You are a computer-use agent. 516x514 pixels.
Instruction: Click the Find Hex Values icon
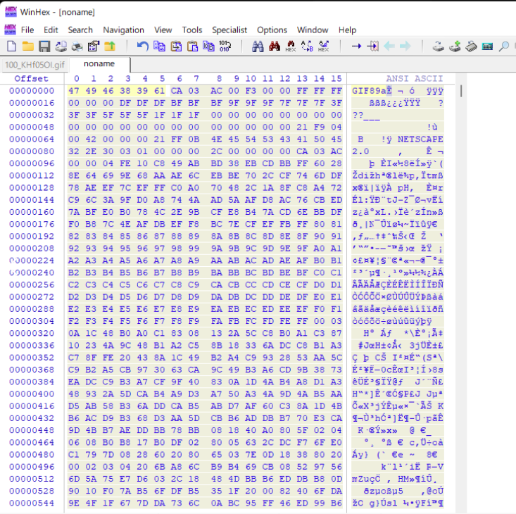pyautogui.click(x=290, y=46)
